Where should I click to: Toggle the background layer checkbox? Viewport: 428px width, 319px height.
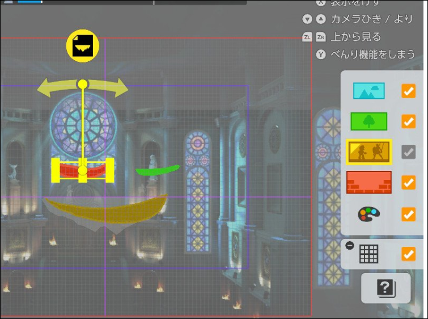pyautogui.click(x=408, y=91)
